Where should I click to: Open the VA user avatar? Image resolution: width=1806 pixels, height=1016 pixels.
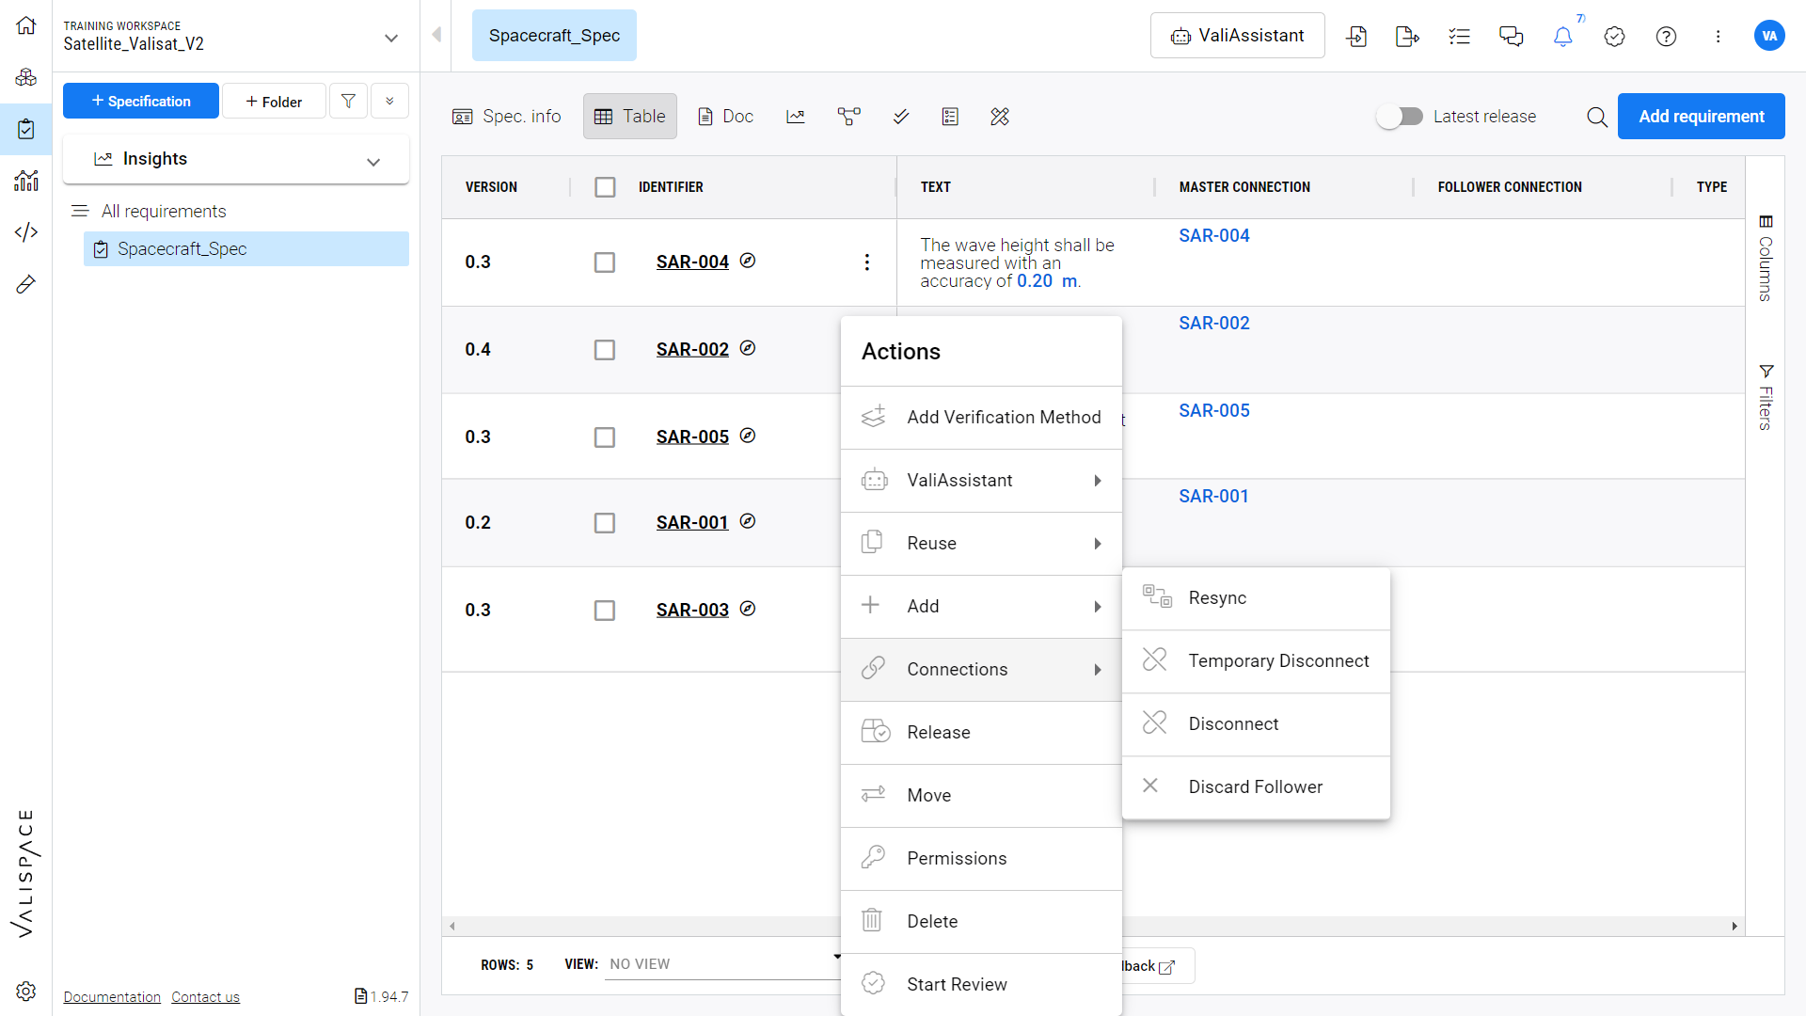coord(1769,36)
